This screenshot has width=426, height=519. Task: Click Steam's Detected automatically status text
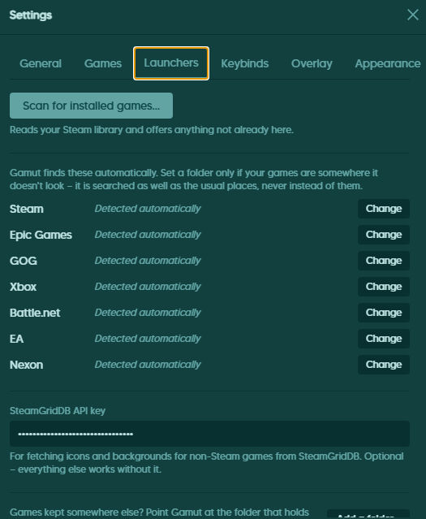coord(148,209)
